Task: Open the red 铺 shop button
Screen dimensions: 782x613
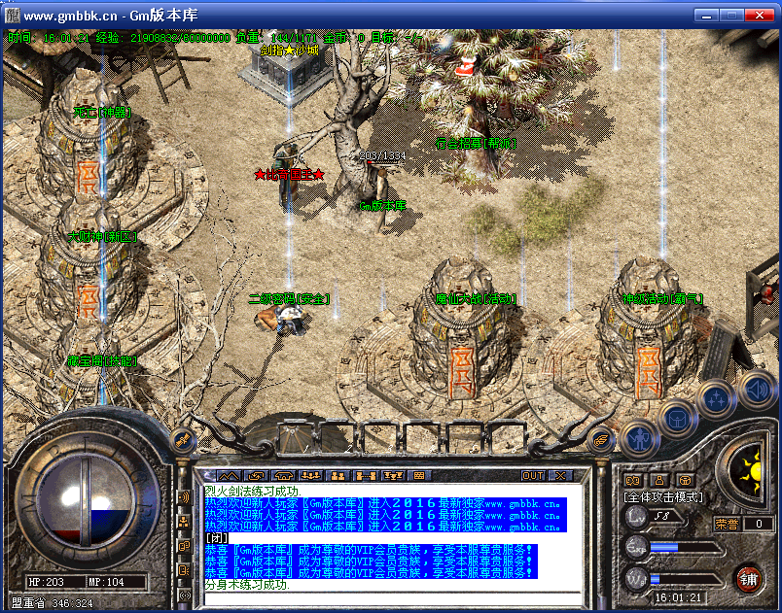Action: click(x=749, y=579)
